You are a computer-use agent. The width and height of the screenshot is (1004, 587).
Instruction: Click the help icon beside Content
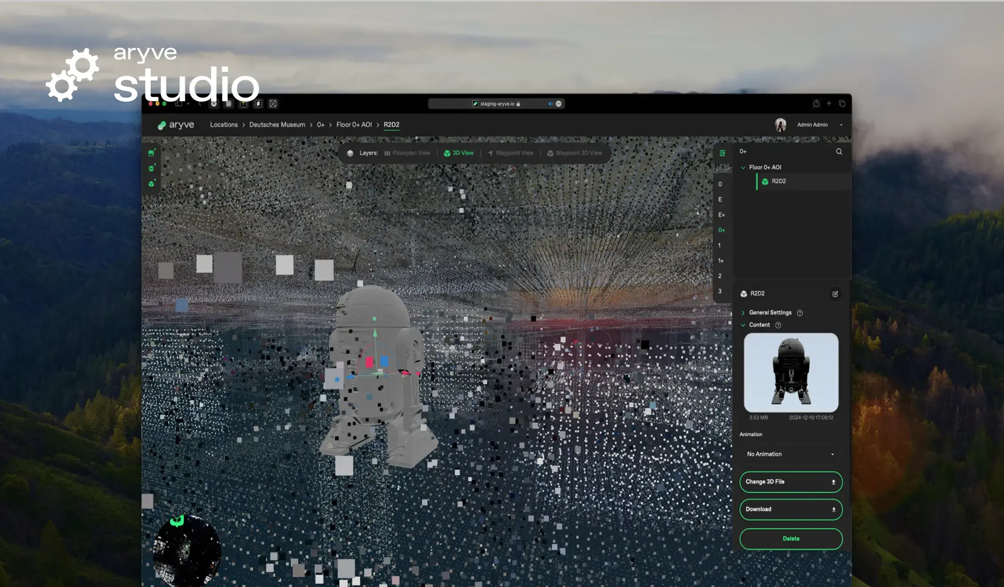[778, 325]
